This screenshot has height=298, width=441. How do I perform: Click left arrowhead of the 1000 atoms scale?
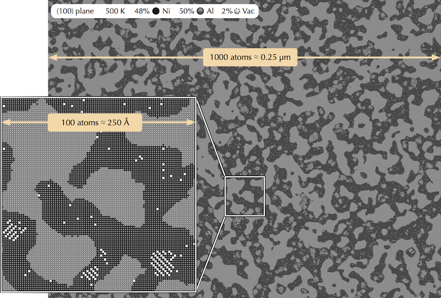tap(50, 57)
